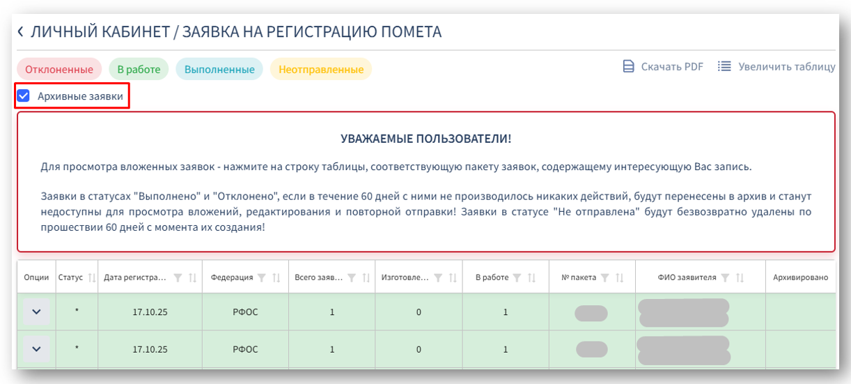
Task: Expand options for the second table row
Action: pyautogui.click(x=36, y=348)
